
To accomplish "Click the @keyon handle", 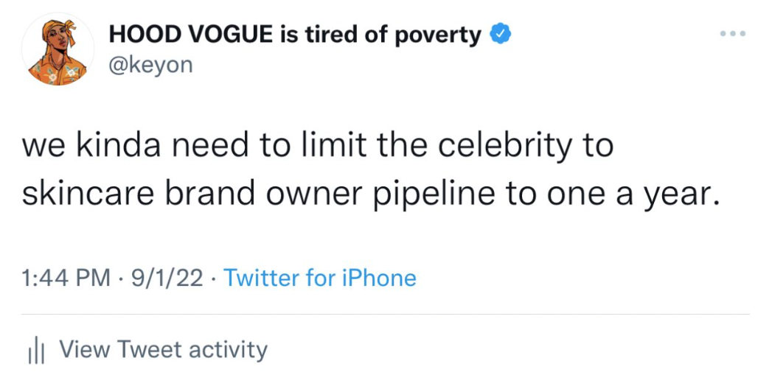I will [x=150, y=65].
